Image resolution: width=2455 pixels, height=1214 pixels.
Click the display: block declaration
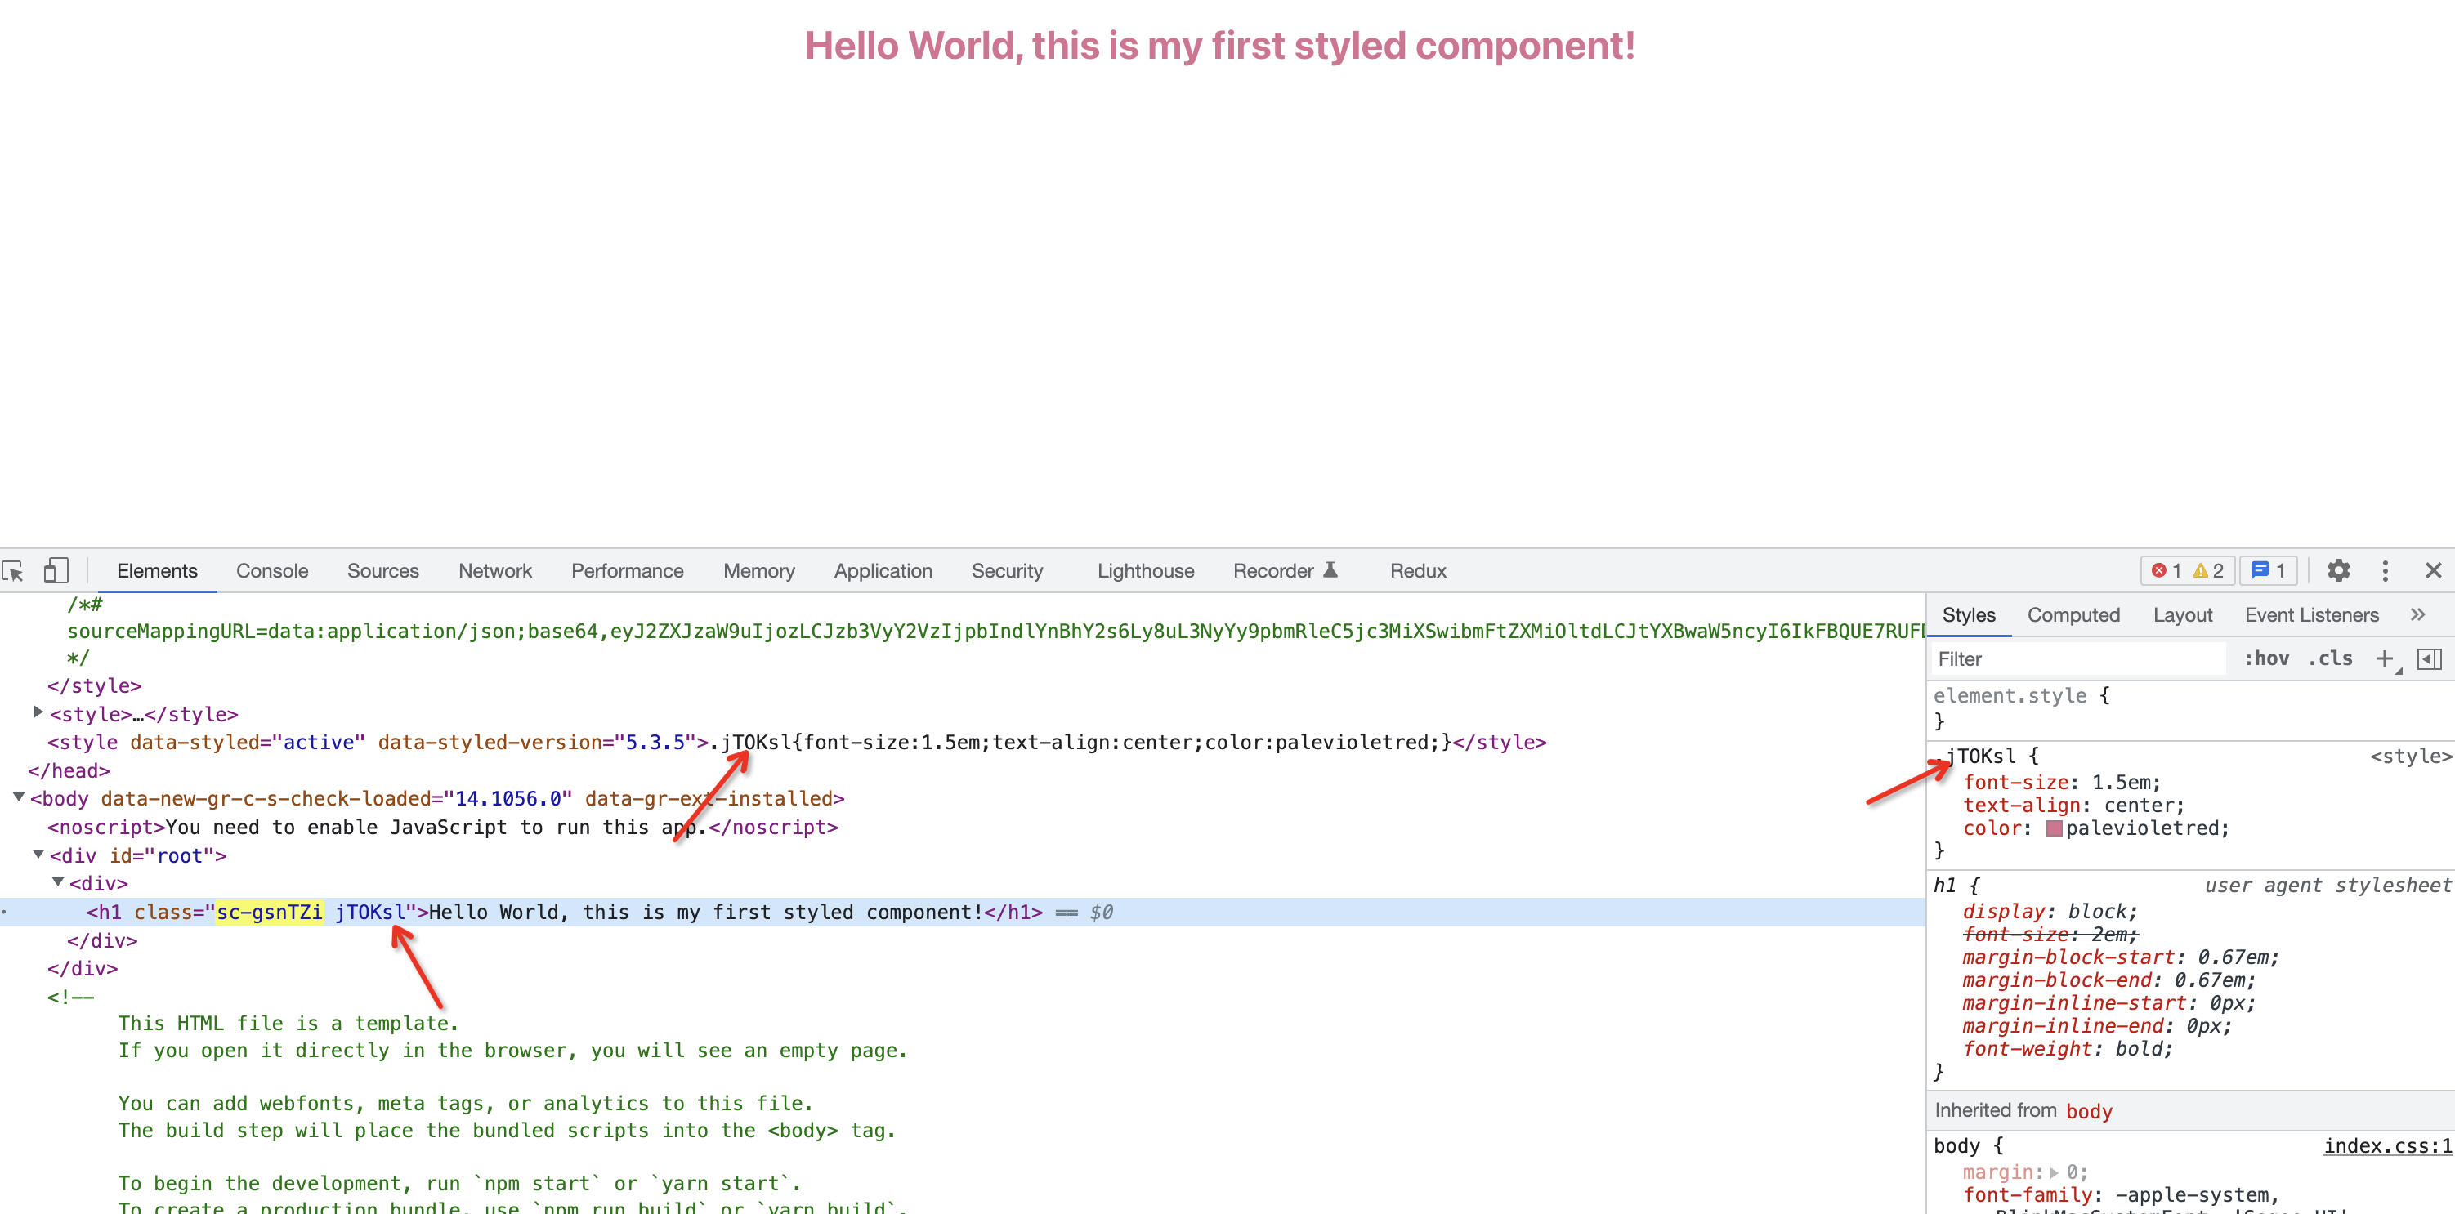point(2050,912)
